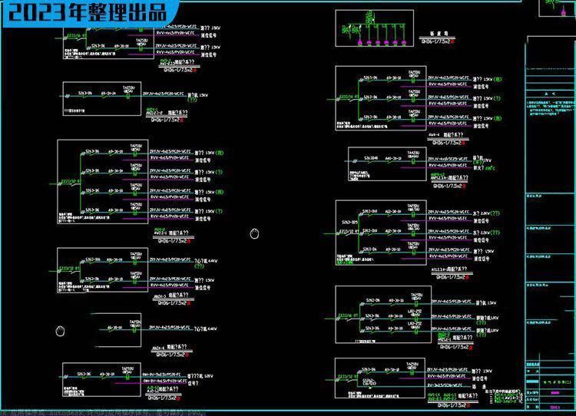Click the hand cursor icon near the lower-left edge
576x416 pixels.
[x=61, y=331]
